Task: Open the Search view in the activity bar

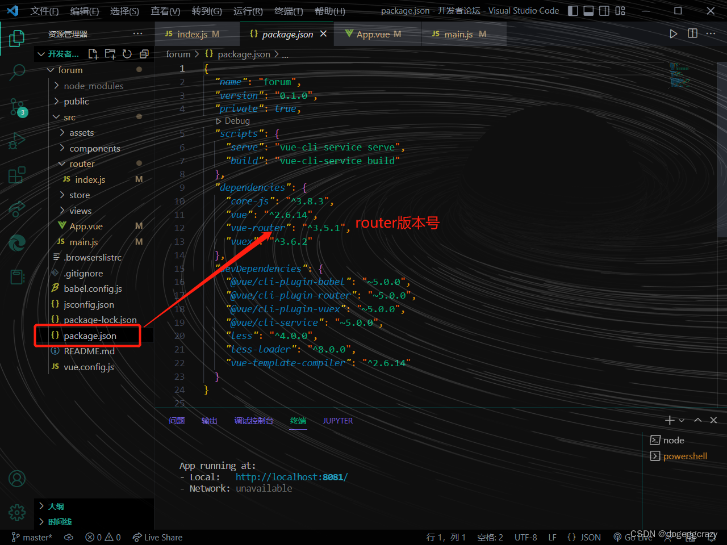Action: pos(16,73)
